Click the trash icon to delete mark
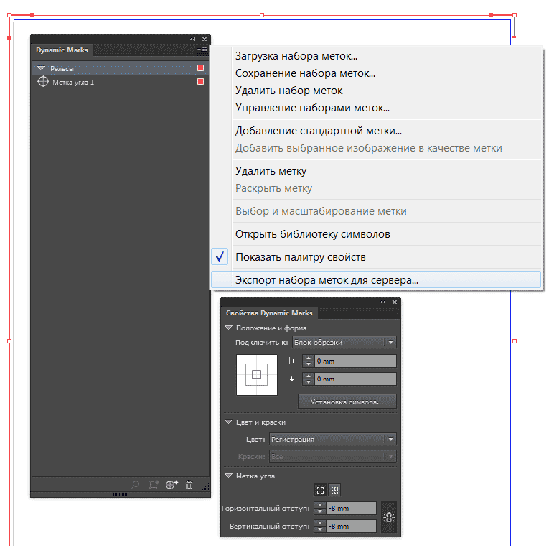This screenshot has height=546, width=554. pyautogui.click(x=189, y=484)
